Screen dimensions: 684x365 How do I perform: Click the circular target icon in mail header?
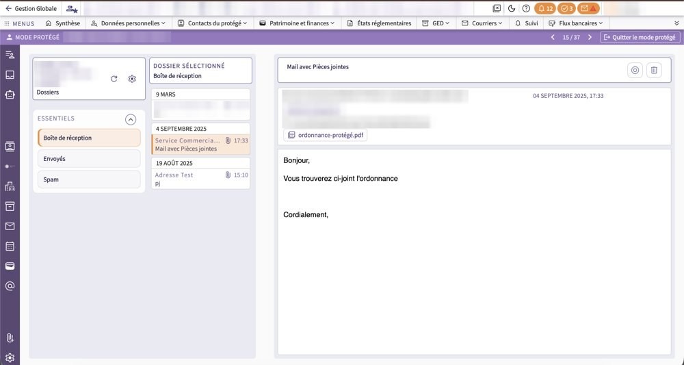coord(635,70)
